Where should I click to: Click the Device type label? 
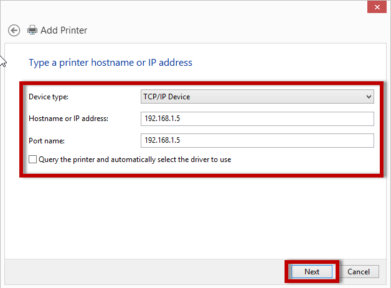click(x=49, y=97)
